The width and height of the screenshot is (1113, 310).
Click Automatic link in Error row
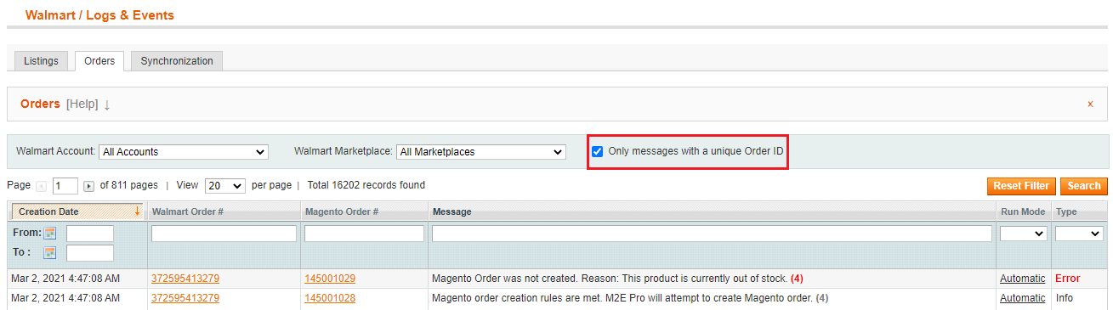[x=1023, y=279]
